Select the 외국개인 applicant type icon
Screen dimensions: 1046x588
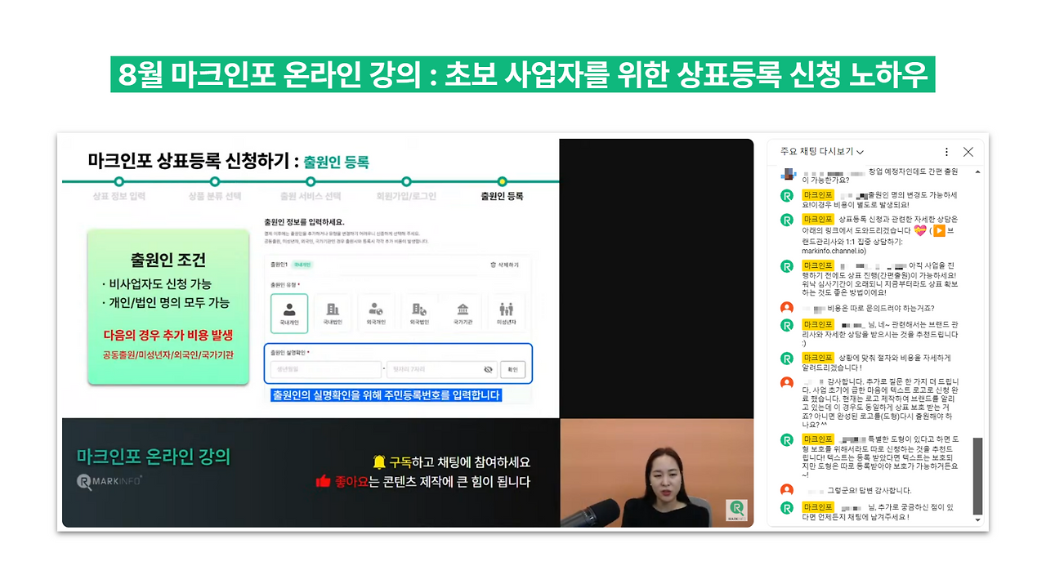point(376,314)
